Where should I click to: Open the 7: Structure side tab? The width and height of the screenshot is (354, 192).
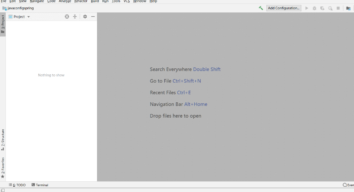click(x=3, y=140)
